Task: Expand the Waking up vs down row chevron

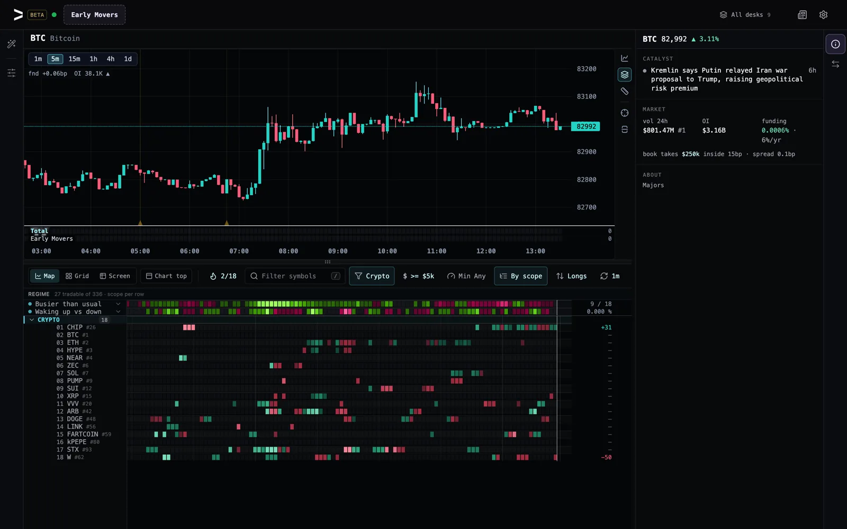Action: pyautogui.click(x=118, y=312)
